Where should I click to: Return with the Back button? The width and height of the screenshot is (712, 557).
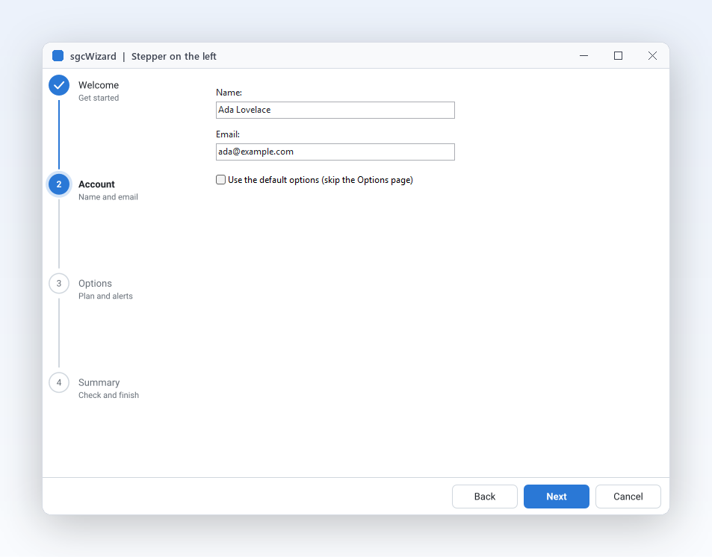[485, 497]
